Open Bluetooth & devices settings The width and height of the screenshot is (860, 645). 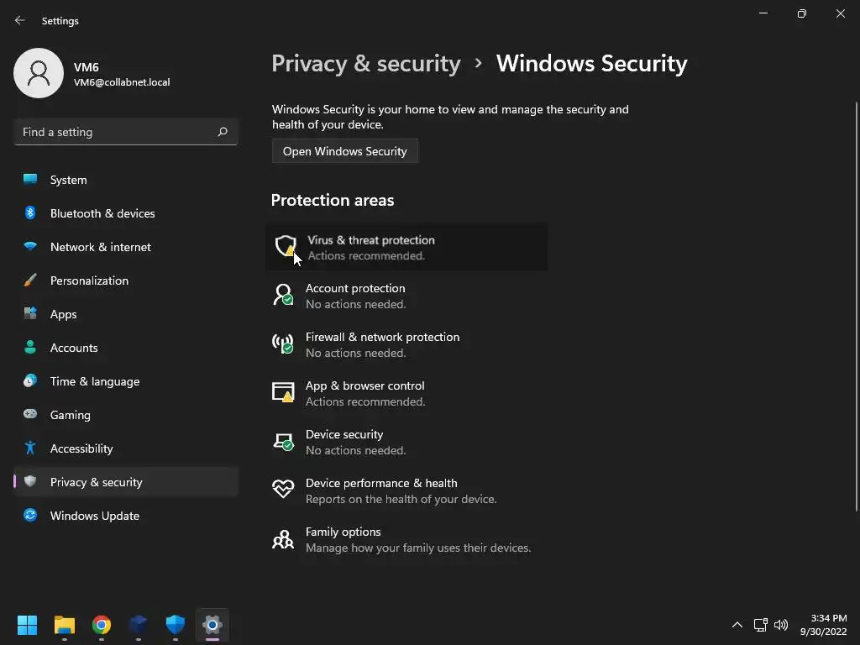tap(102, 213)
